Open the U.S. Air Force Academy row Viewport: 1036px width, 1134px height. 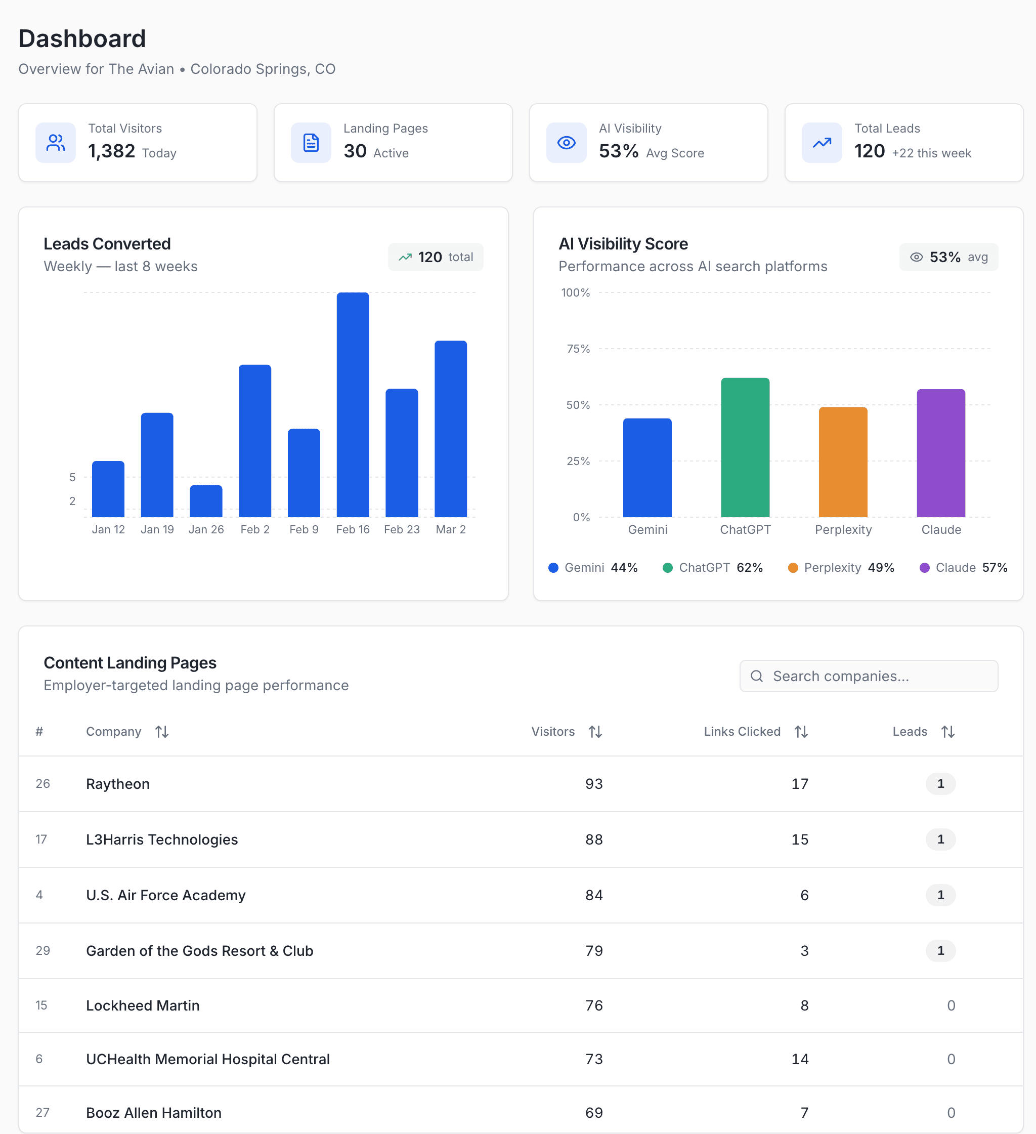tap(521, 895)
